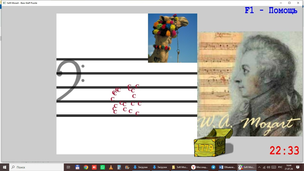Click the red 22:33 countdown timer
The width and height of the screenshot is (304, 171).
coord(284,151)
